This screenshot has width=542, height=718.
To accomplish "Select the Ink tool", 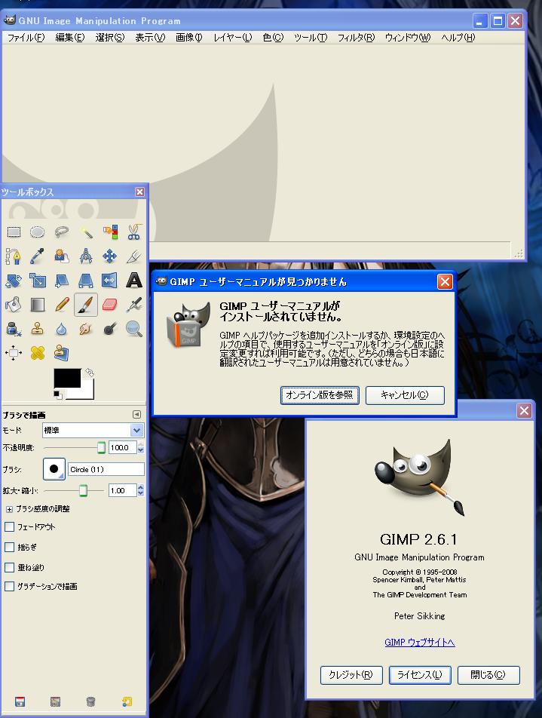I will (x=14, y=329).
